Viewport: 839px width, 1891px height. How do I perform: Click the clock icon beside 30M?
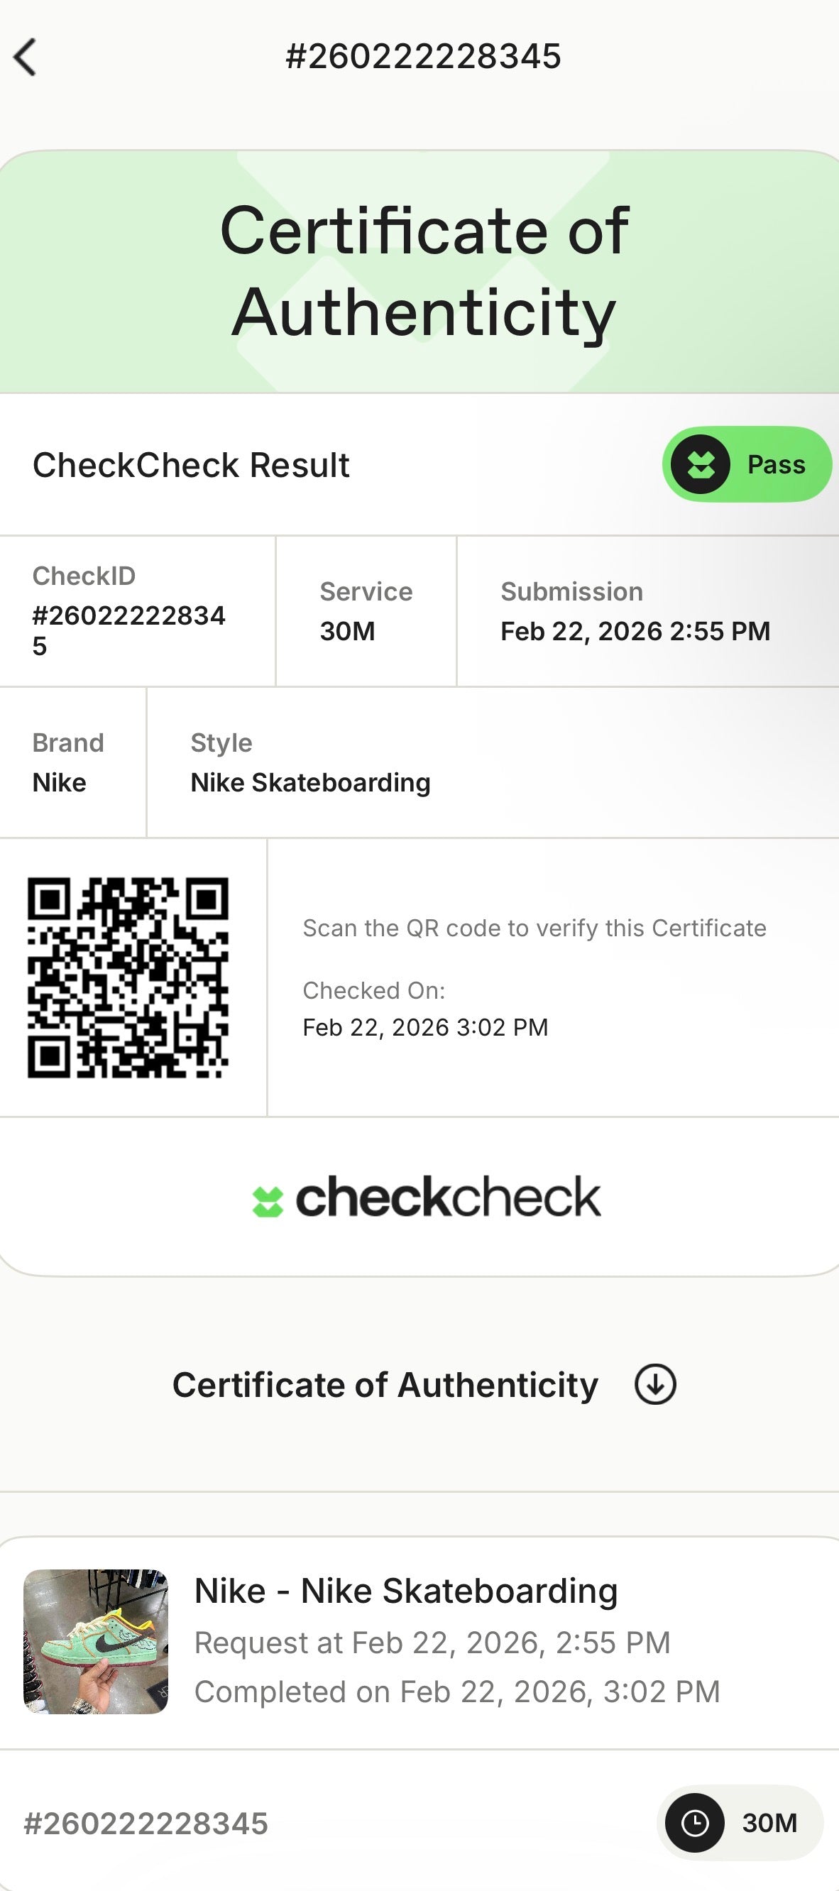pyautogui.click(x=694, y=1822)
